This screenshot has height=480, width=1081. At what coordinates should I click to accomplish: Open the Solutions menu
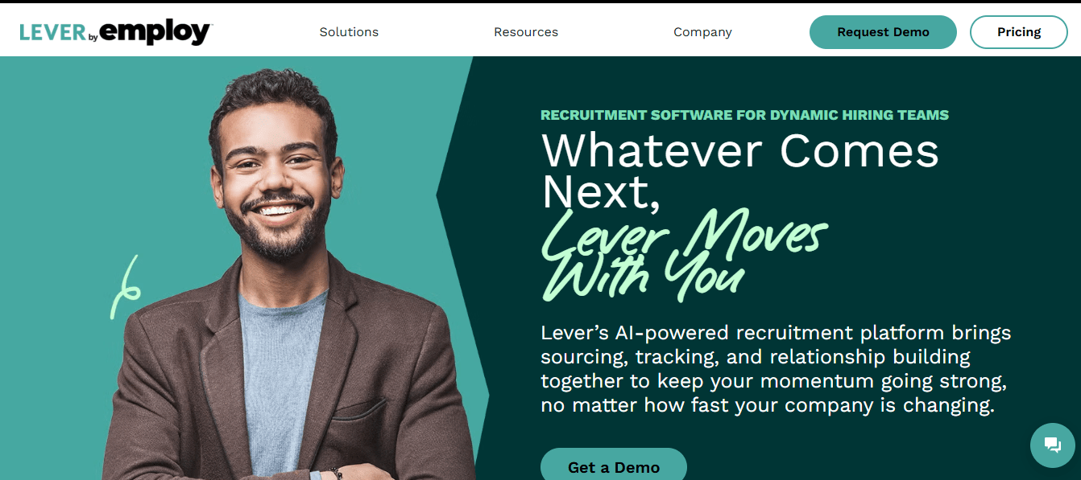[x=349, y=32]
